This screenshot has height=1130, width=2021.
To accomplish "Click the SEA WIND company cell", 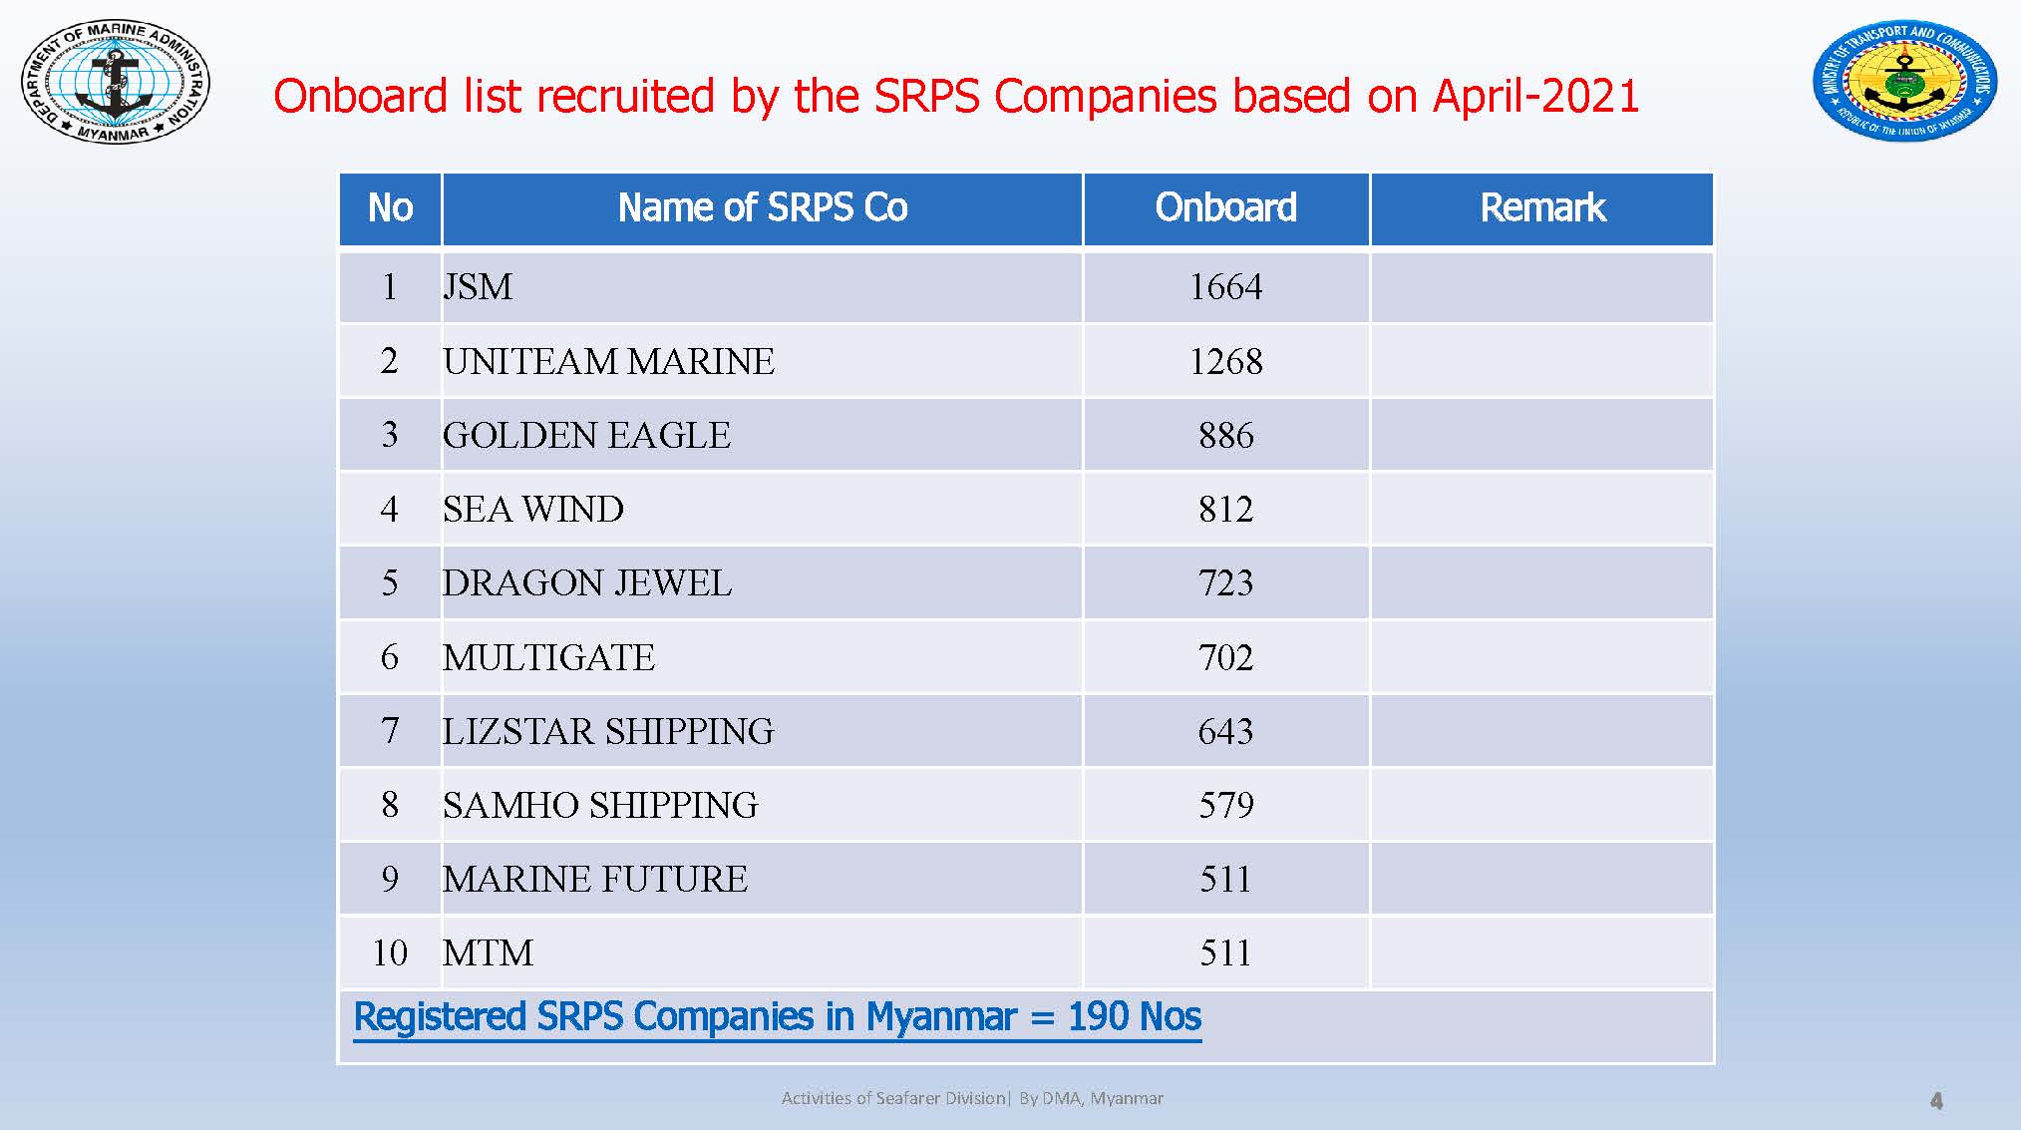I will coord(533,509).
